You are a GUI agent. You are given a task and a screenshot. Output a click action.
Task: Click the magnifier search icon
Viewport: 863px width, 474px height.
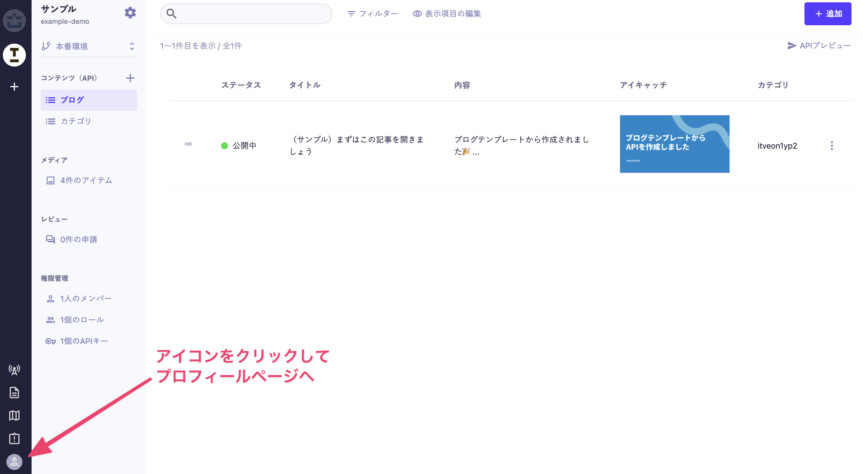pos(171,14)
